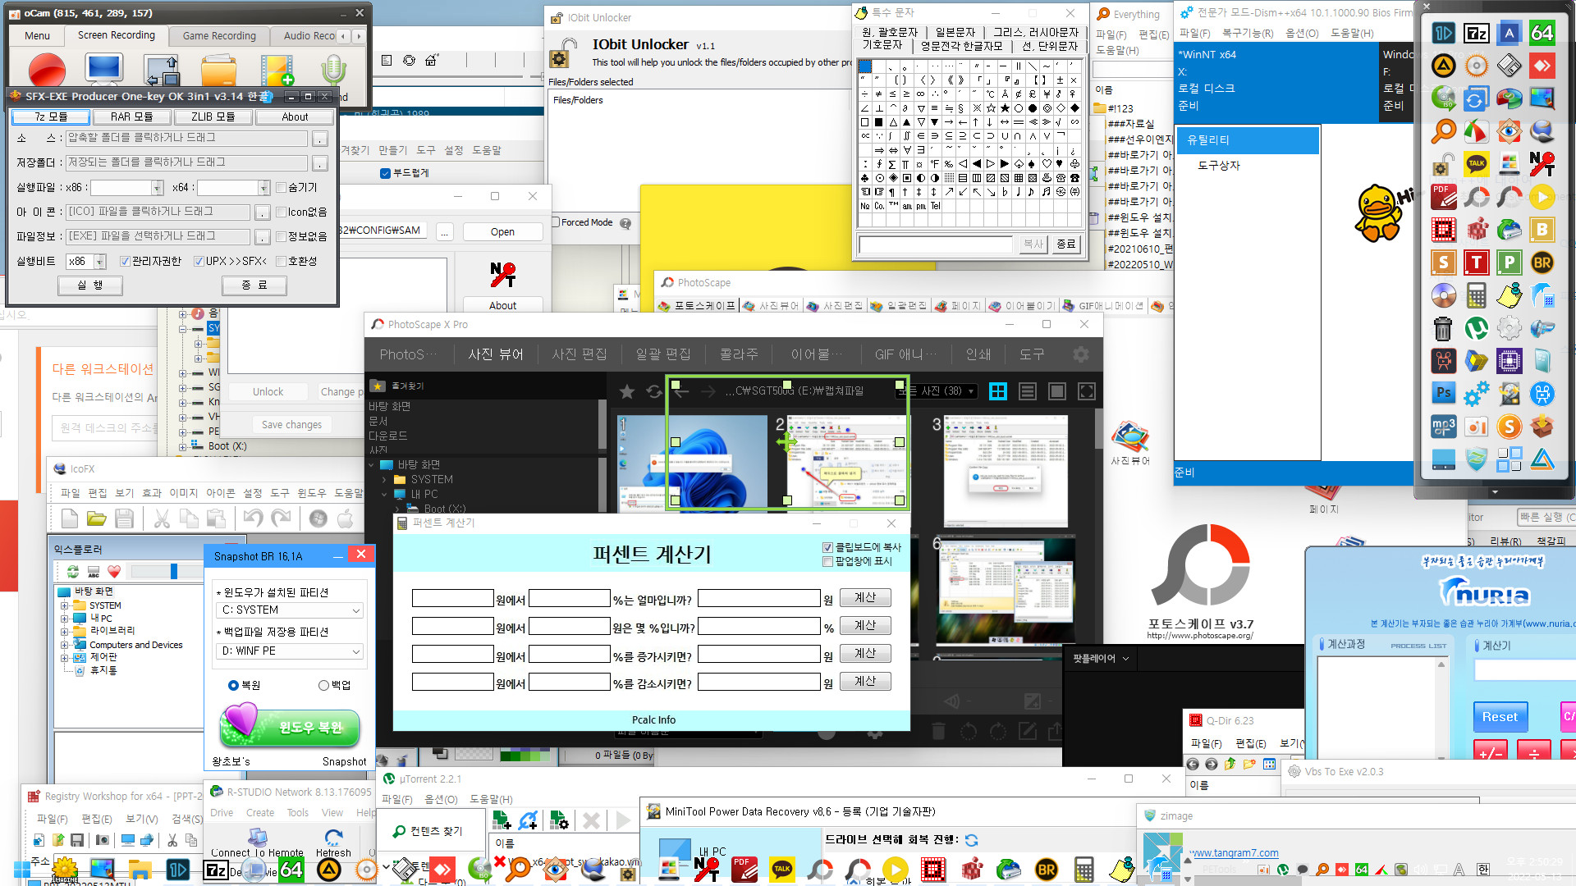This screenshot has width=1576, height=886.
Task: Enable Forced Mode in IObit Unlocker
Action: pyautogui.click(x=556, y=222)
